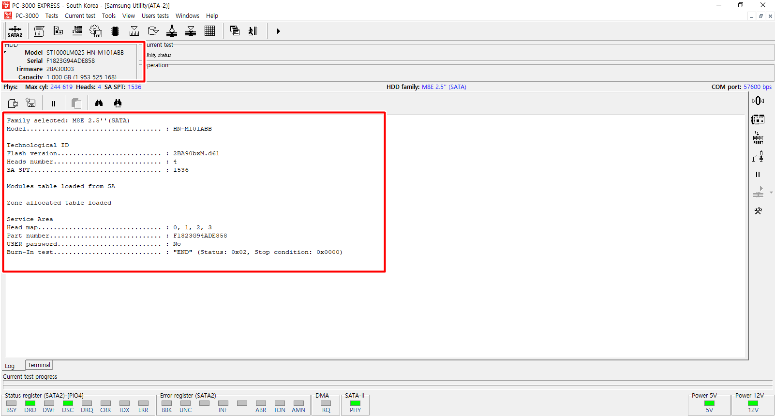Restore the inner Samsung Utility child window
This screenshot has height=416, width=775.
pyautogui.click(x=760, y=16)
